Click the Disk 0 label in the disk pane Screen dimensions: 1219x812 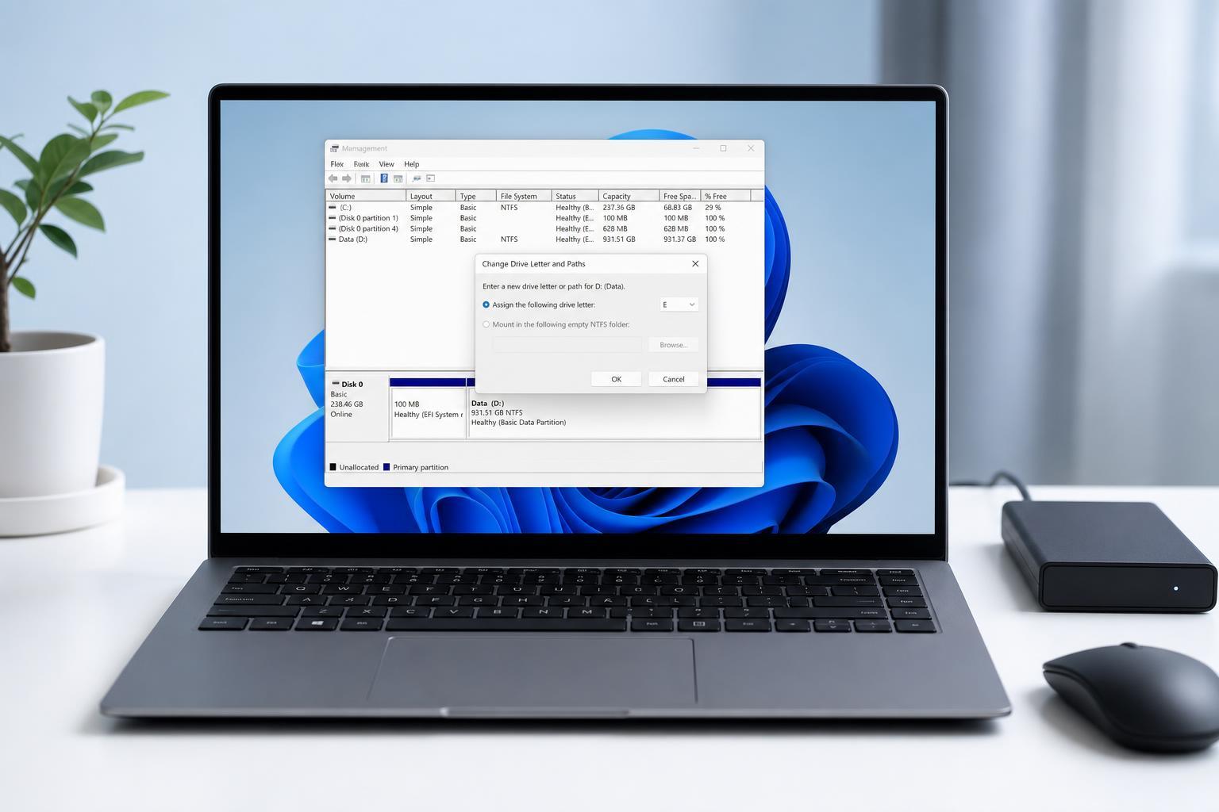pos(352,385)
